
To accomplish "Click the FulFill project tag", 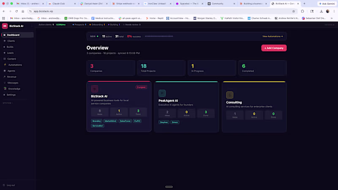I will click(x=137, y=121).
